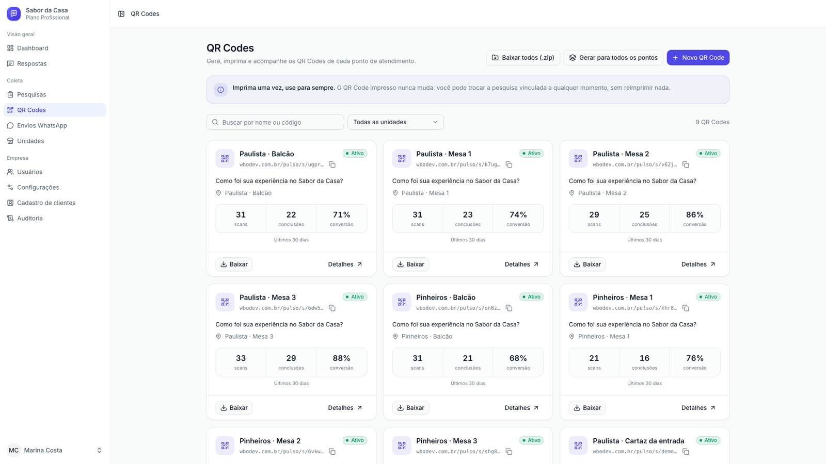Viewport: 826px width, 464px height.
Task: Open Unidades in the sidebar
Action: pos(55,141)
